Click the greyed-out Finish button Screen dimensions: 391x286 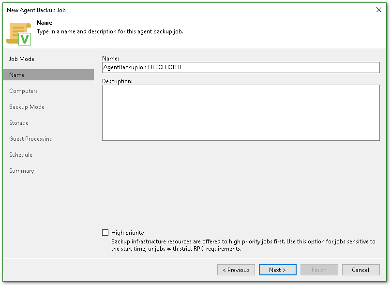tap(319, 270)
